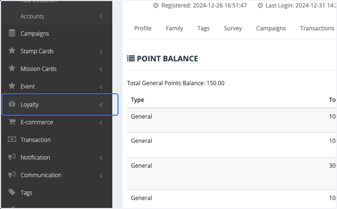Expand the Stamp Cards chevron

(101, 52)
